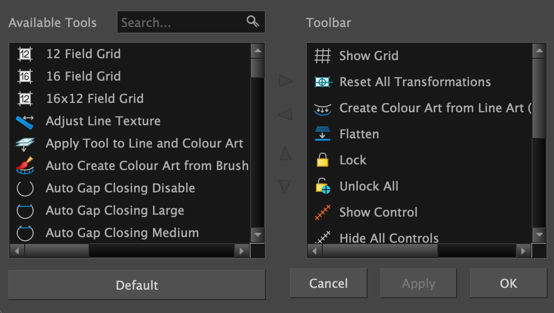The image size is (554, 313).
Task: Select the 12 Field Grid icon
Action: click(25, 54)
